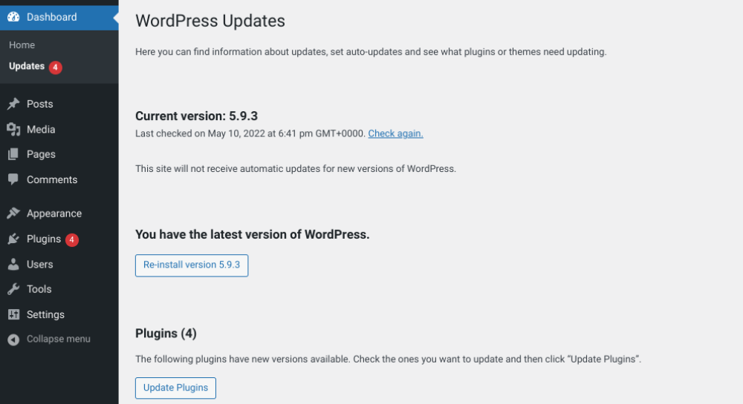
Task: Click the Appearance paintbrush icon
Action: (x=13, y=213)
